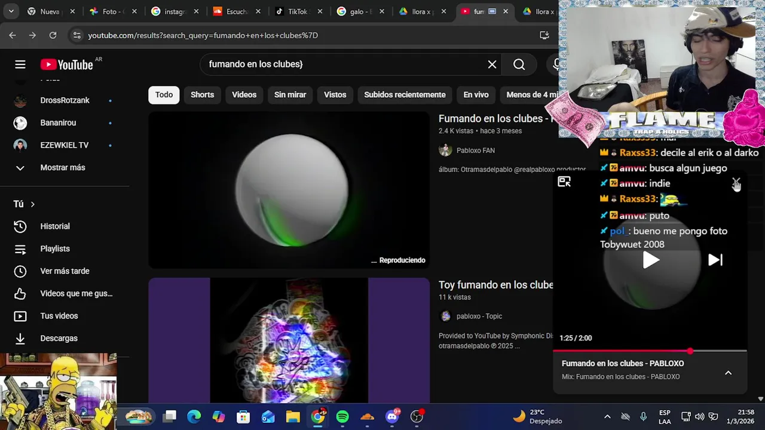Open weather widget showing 23°C Despejado
This screenshot has height=430, width=765.
(x=538, y=416)
